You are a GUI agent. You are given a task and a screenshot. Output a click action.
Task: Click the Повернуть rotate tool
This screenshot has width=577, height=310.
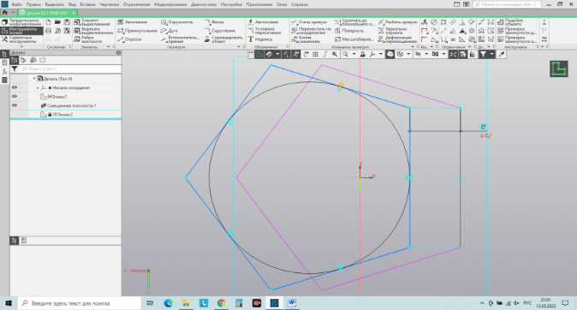pyautogui.click(x=349, y=31)
